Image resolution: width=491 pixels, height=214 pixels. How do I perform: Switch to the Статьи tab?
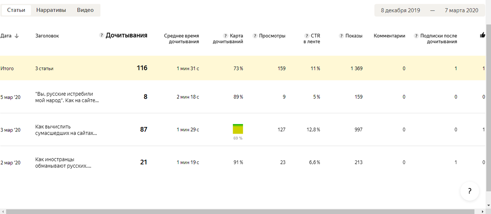[x=16, y=10]
